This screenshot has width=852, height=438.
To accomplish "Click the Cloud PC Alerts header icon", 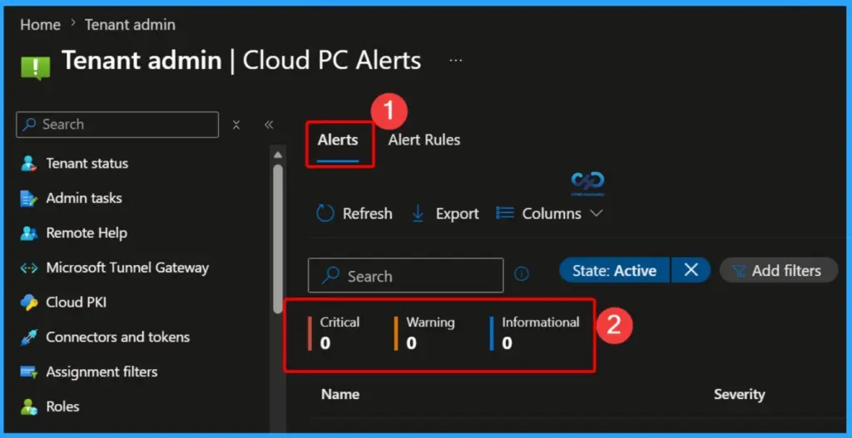I will pos(35,67).
